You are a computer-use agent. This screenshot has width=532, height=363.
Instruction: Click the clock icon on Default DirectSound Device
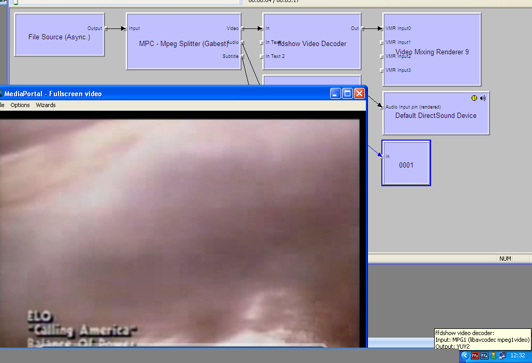pyautogui.click(x=474, y=98)
